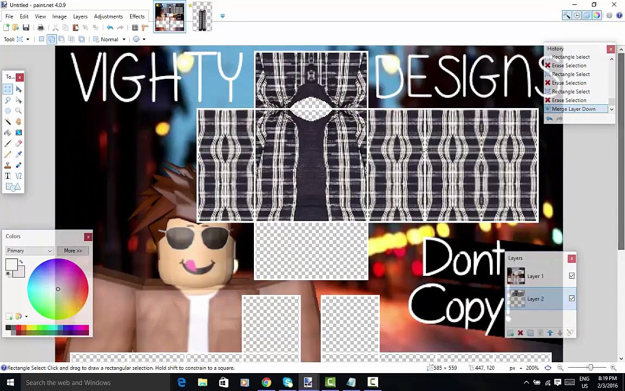Click the Save toolbar icon

pos(26,28)
